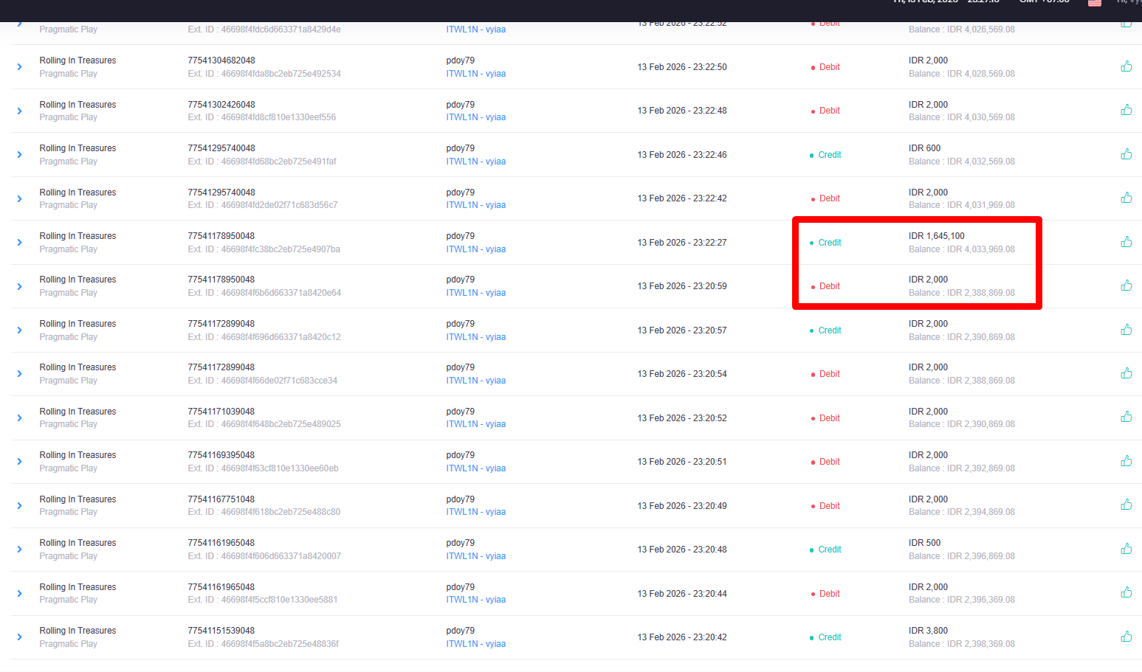Open ITWL1N - vyiaa link in 23:20:51 row

[476, 468]
